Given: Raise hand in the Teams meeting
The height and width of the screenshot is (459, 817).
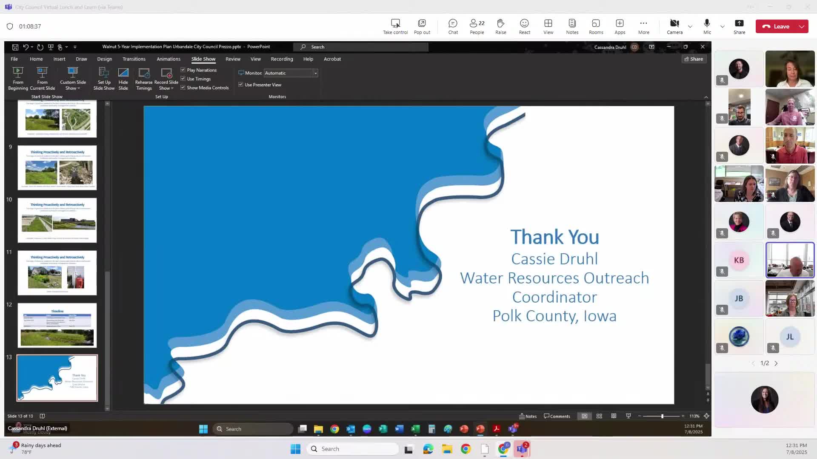Looking at the screenshot, I should [500, 26].
